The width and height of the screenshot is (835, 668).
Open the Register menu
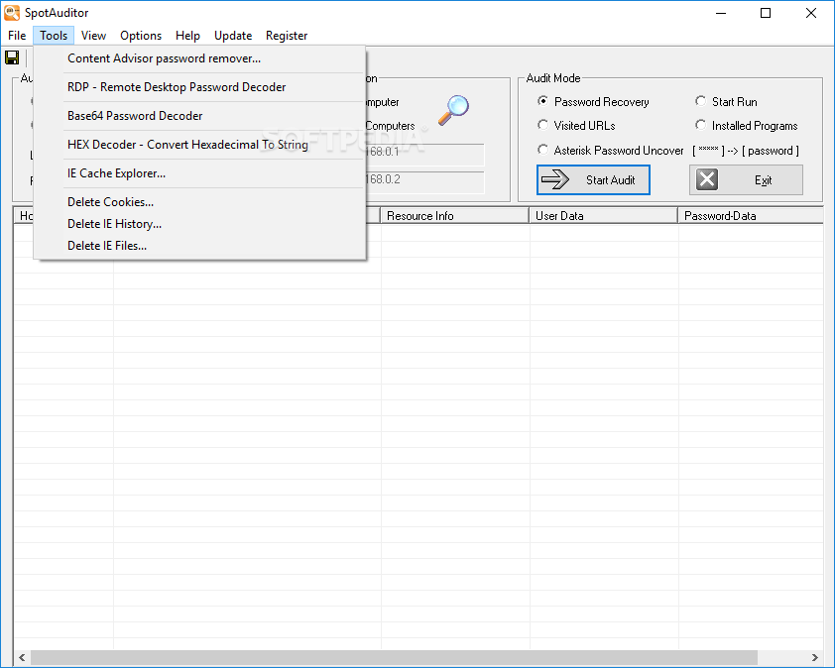287,36
